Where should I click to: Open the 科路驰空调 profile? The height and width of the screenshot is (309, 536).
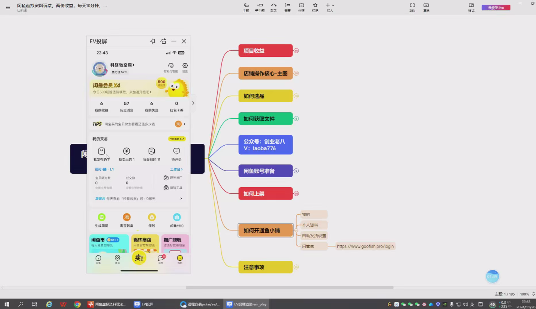click(x=122, y=65)
